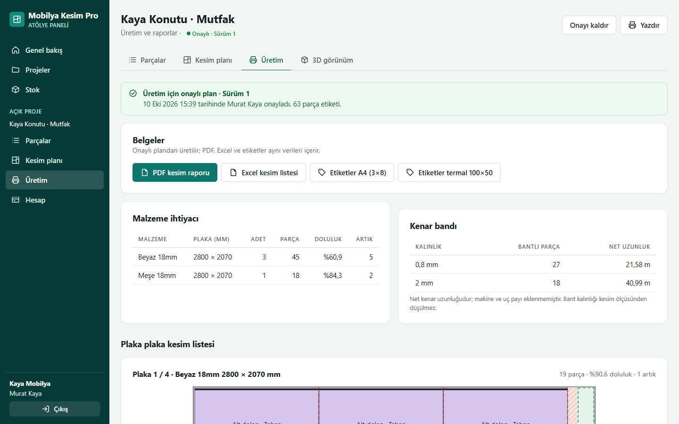Click the 21,58 m net length value
The image size is (679, 424).
(638, 265)
